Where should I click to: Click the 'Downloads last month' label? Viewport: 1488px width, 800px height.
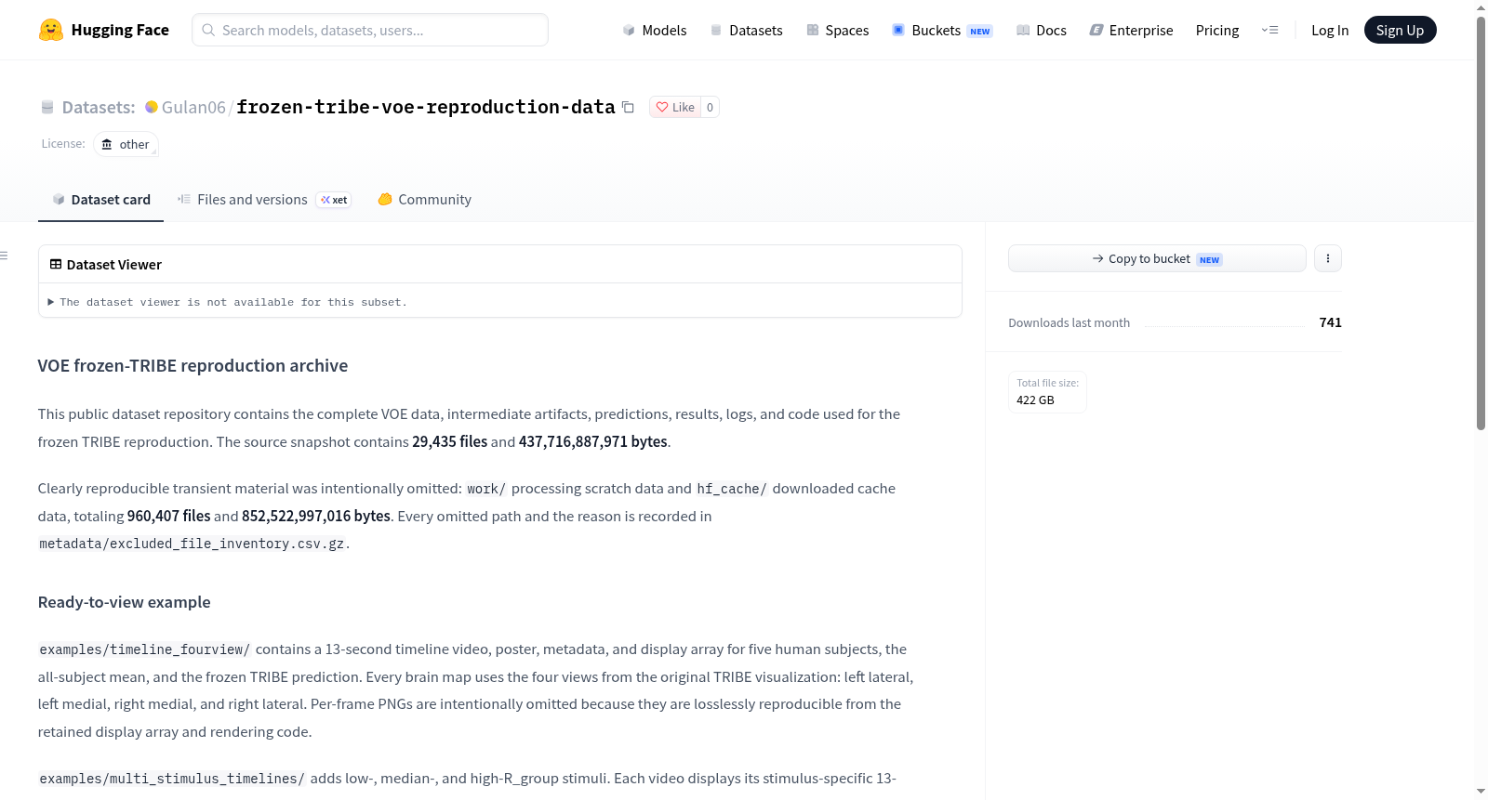point(1069,322)
